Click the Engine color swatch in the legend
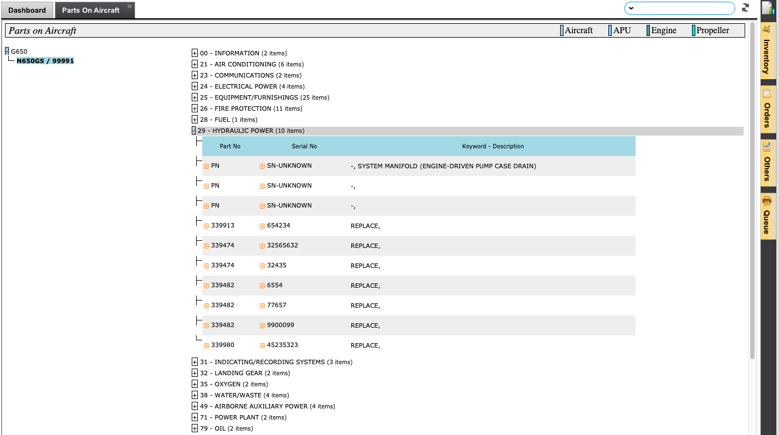The height and width of the screenshot is (435, 779). (x=648, y=30)
